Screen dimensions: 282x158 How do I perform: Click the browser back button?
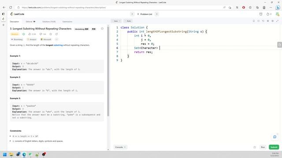pyautogui.click(x=4, y=7)
